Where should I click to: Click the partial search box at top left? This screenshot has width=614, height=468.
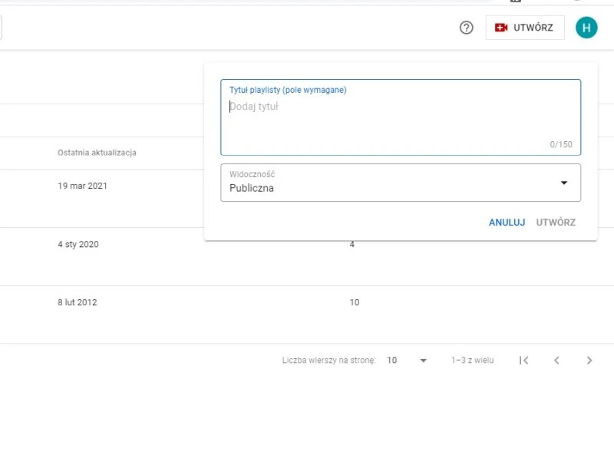coord(2,28)
